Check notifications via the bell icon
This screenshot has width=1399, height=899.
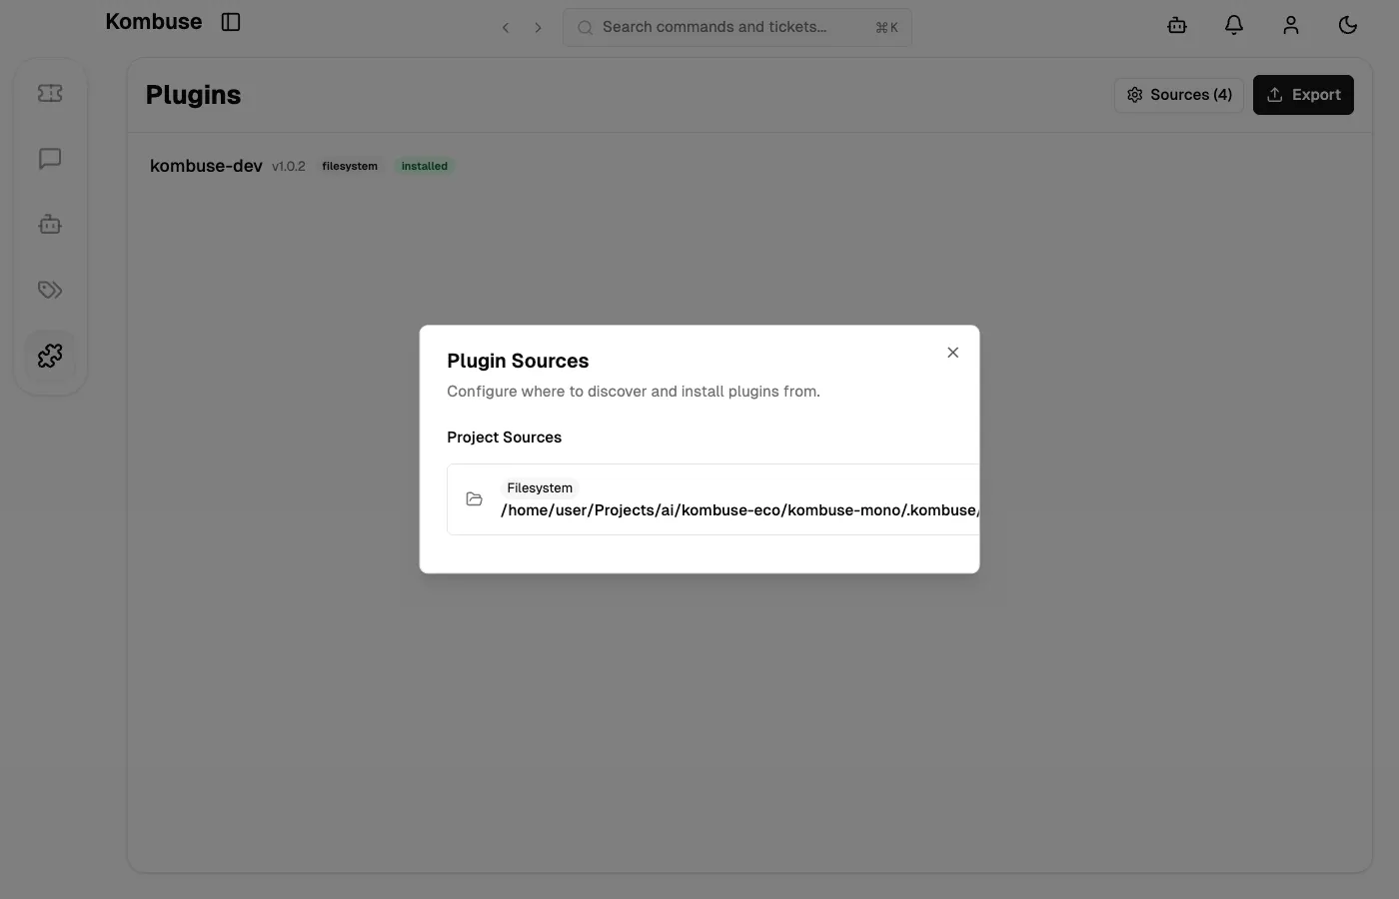pyautogui.click(x=1233, y=25)
